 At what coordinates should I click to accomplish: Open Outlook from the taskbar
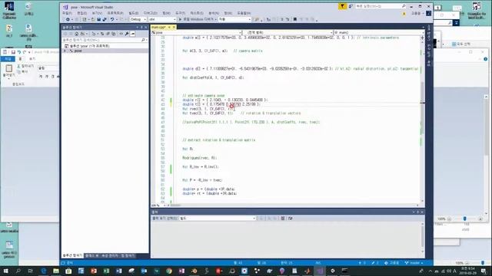pos(144,271)
